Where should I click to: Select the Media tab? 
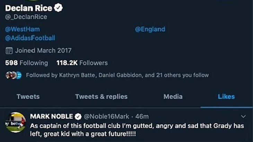click(173, 97)
